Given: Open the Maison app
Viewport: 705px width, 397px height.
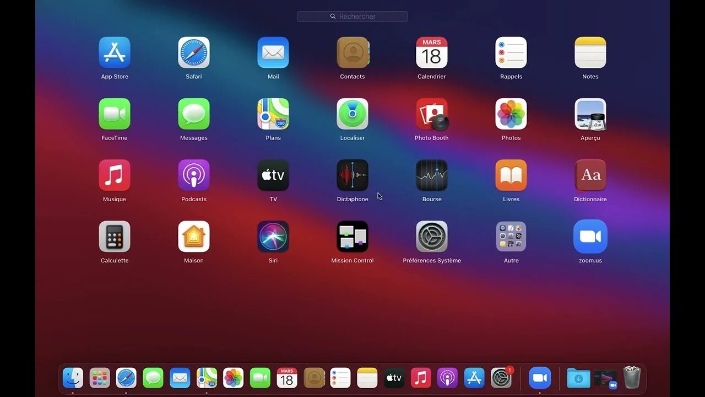Looking at the screenshot, I should (194, 237).
